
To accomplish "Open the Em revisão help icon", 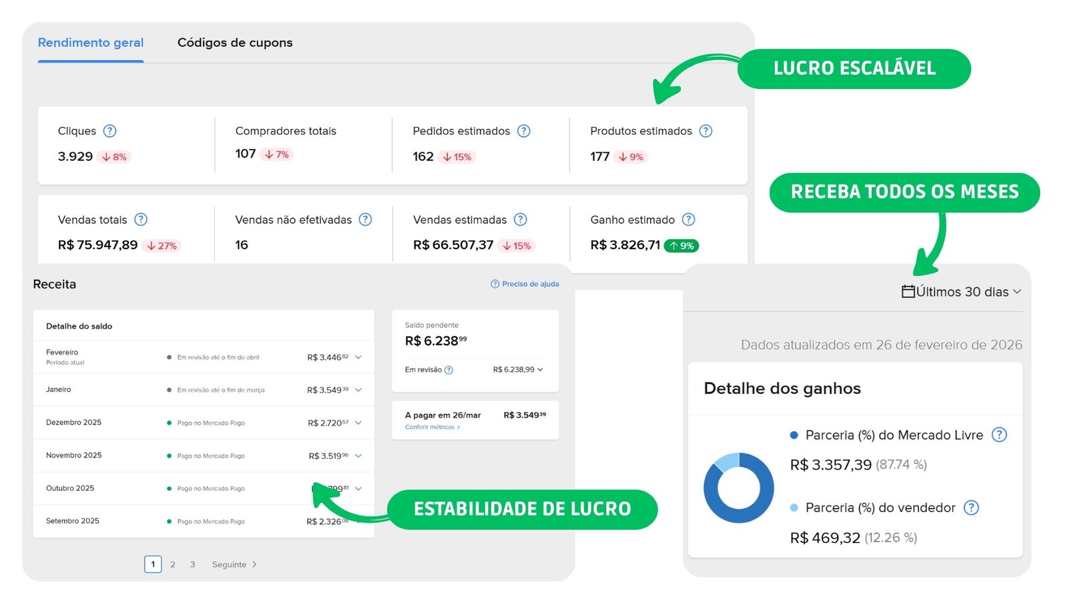I will (x=449, y=369).
